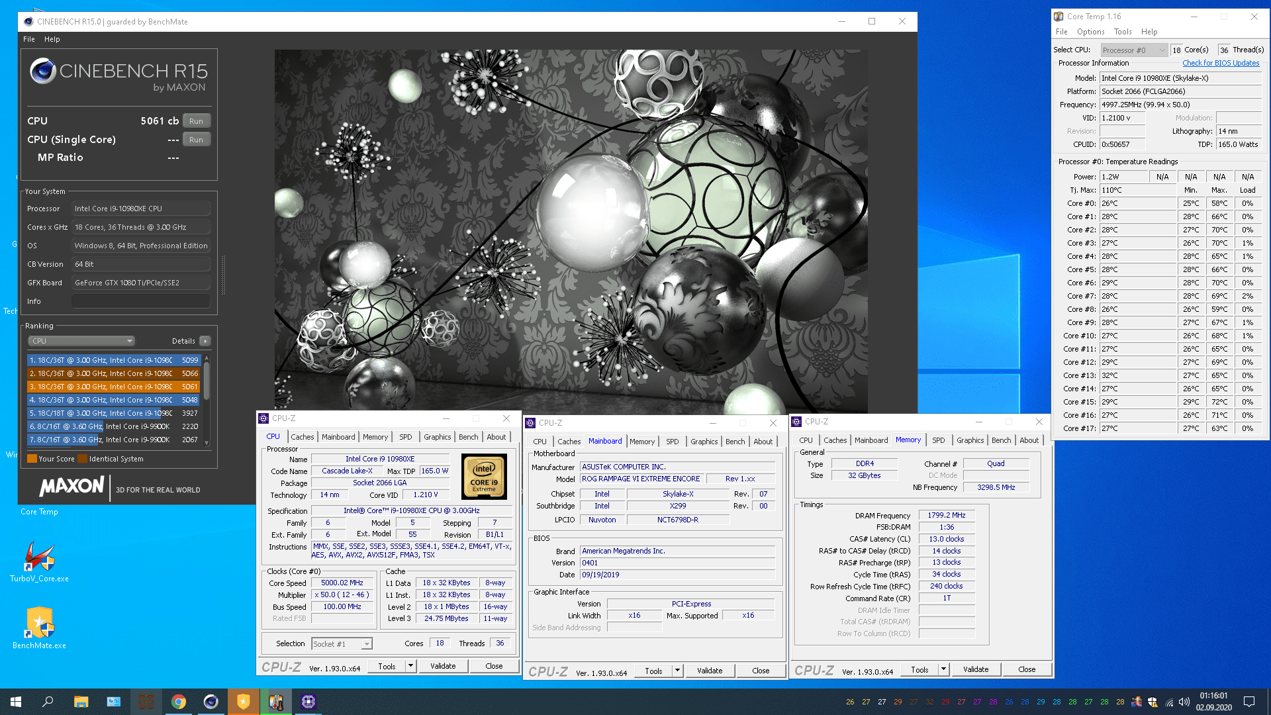
Task: Switch to Caches tab in CPU-Z CPU window
Action: (302, 437)
